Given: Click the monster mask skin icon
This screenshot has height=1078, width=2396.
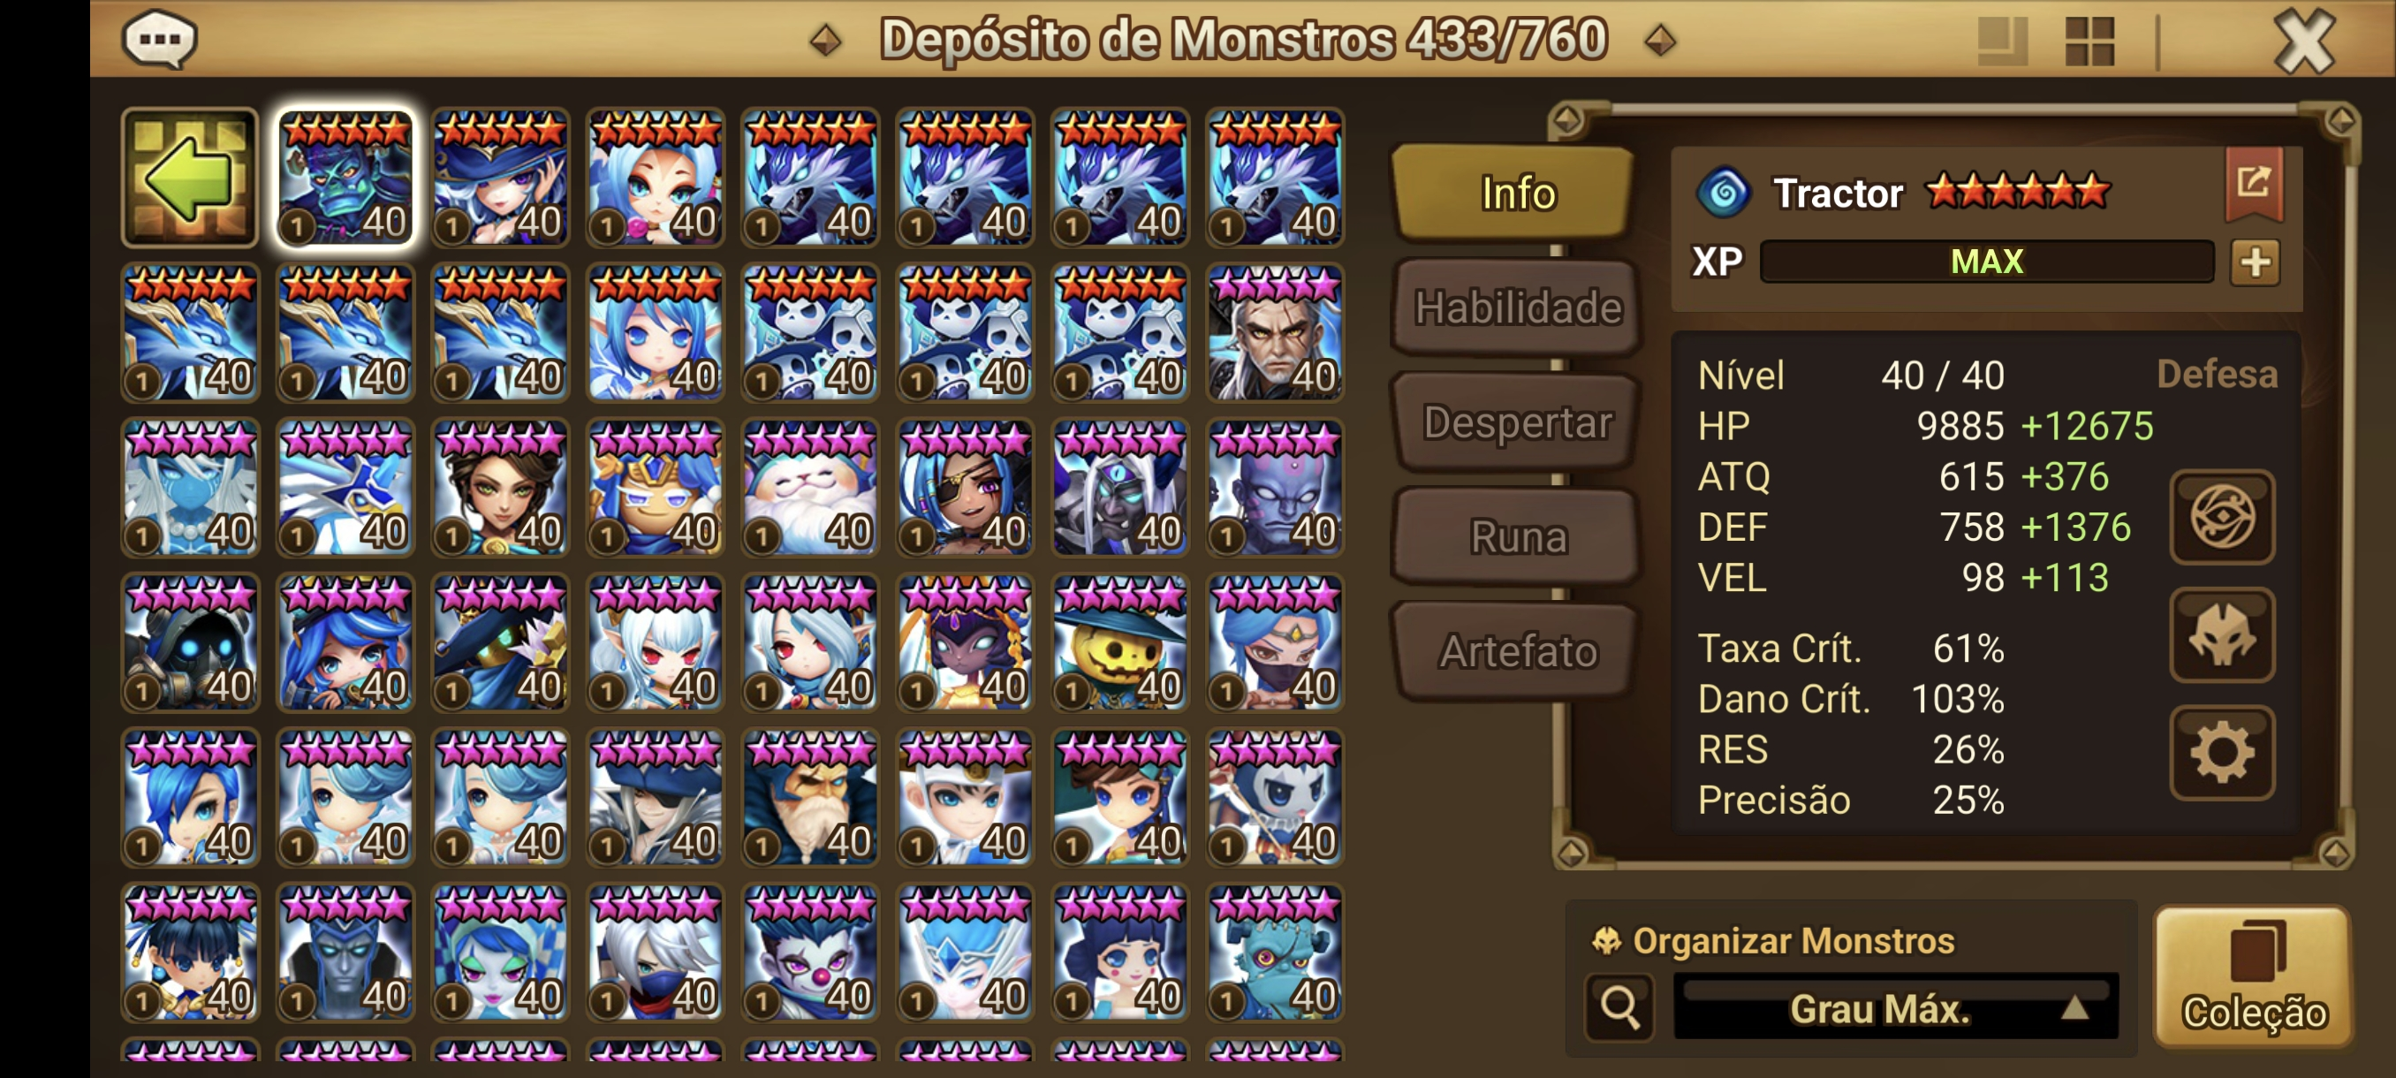Looking at the screenshot, I should pos(2222,635).
